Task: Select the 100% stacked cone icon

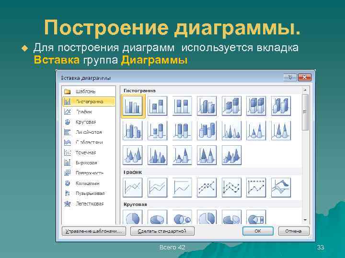Action: point(281,130)
